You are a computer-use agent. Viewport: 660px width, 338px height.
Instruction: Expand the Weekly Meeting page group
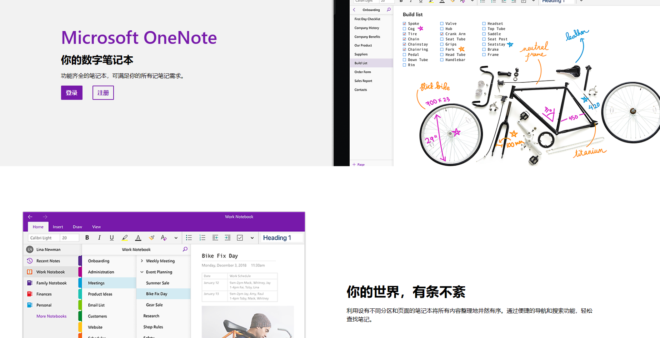142,261
